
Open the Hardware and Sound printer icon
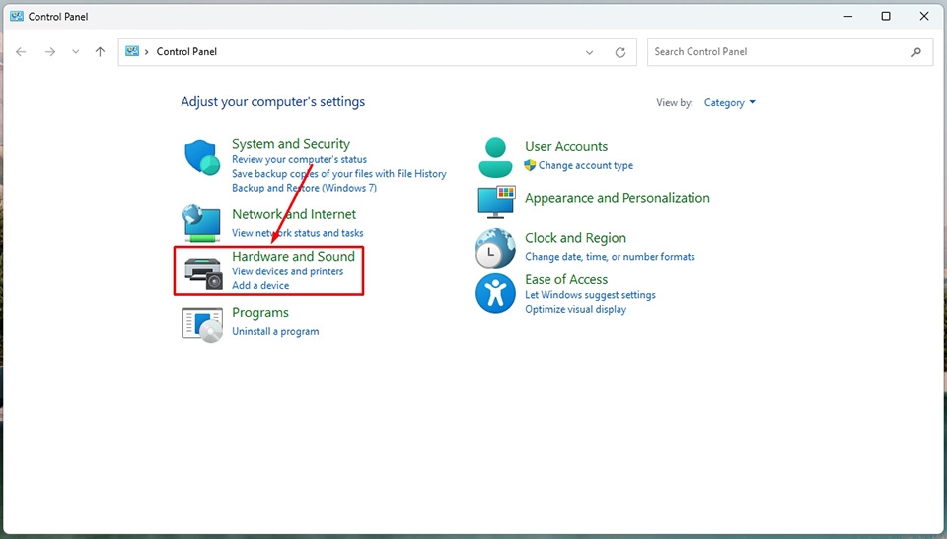click(203, 273)
